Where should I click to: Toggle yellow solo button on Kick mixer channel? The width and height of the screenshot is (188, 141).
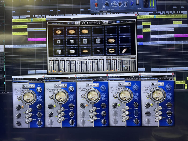50,72
